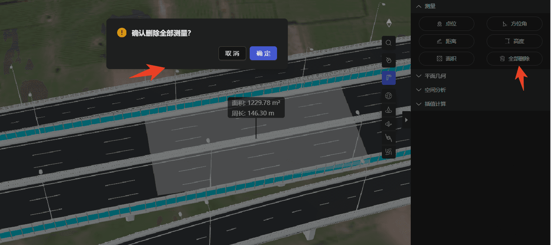The height and width of the screenshot is (245, 551).
Task: Toggle the highlighted blue measurement tool button
Action: (389, 78)
